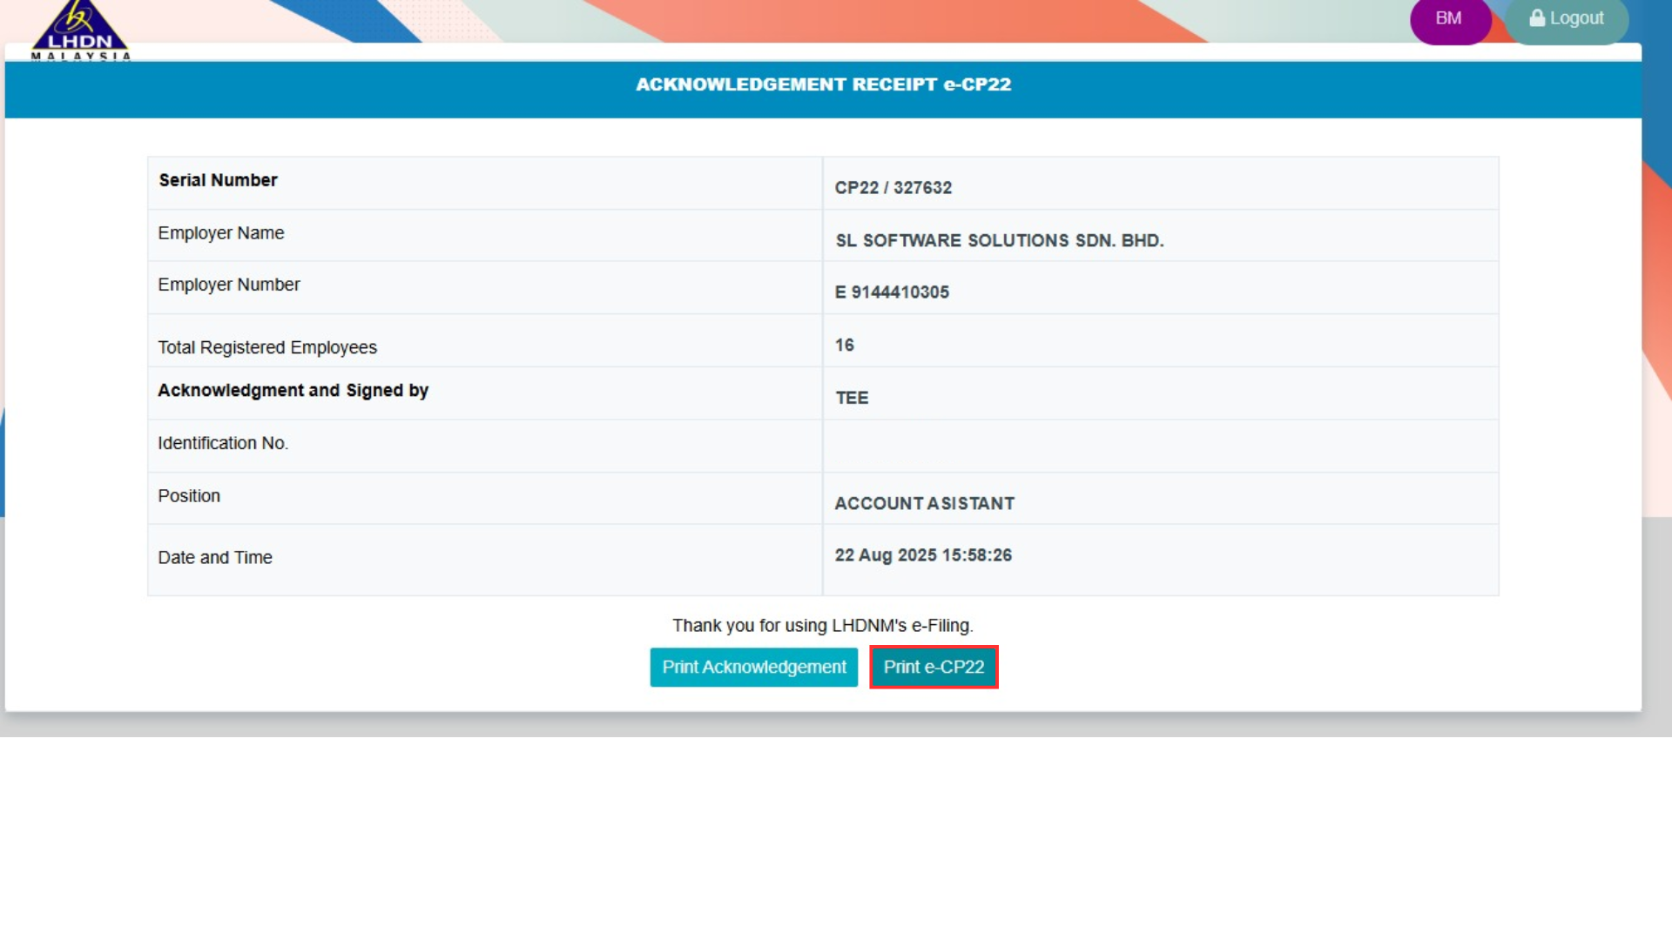The width and height of the screenshot is (1672, 940).
Task: Click date value 22 Aug 2025 15:58:26
Action: coord(923,555)
